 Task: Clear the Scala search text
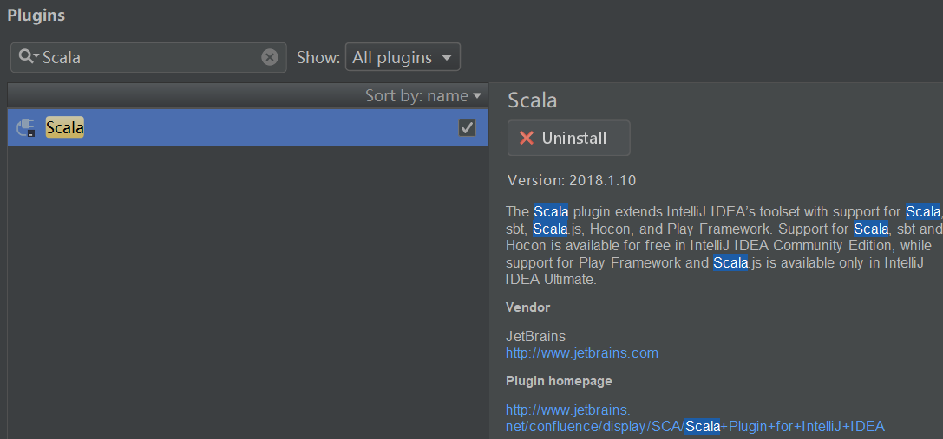coord(270,57)
